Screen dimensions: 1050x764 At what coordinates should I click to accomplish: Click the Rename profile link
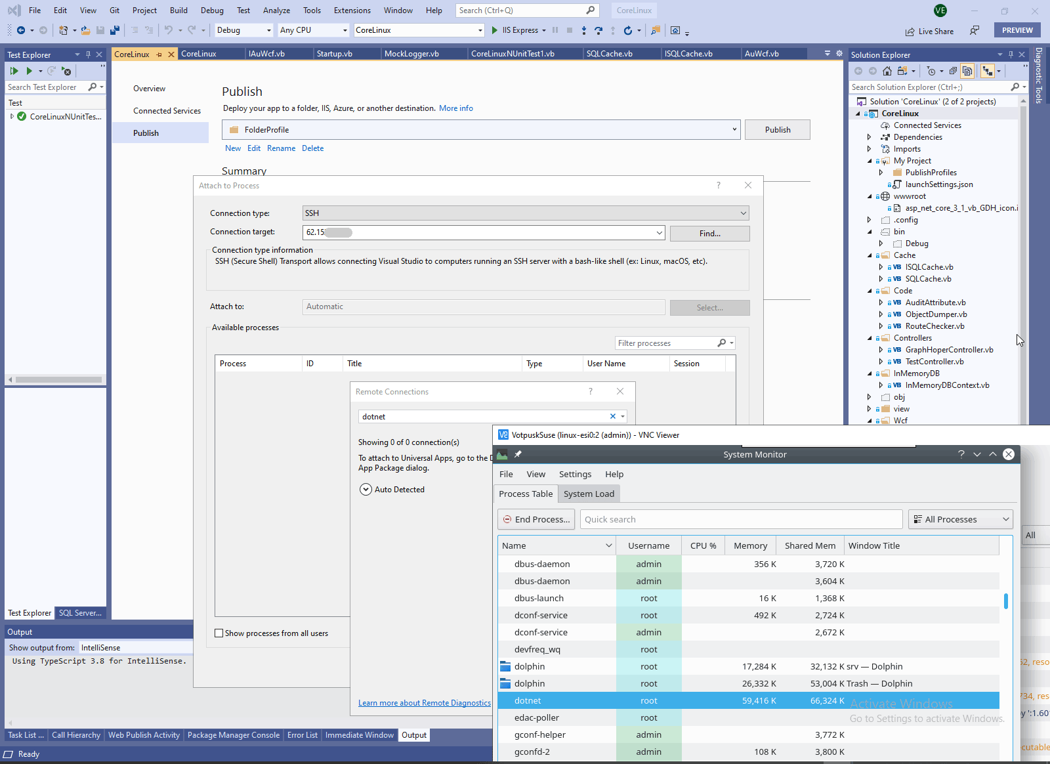[x=281, y=148]
